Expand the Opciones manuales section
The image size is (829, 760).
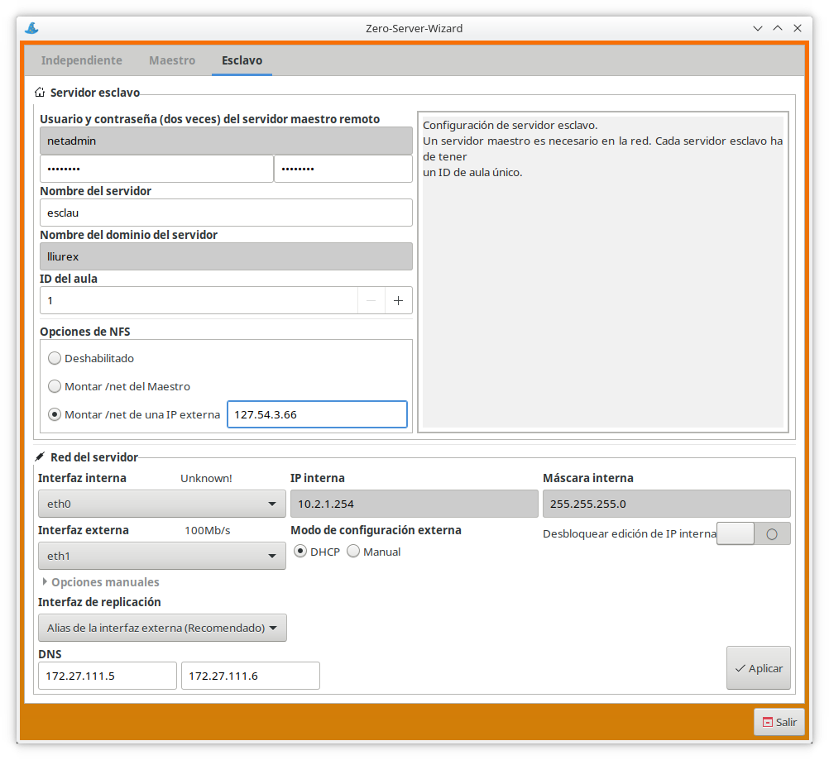click(x=99, y=582)
